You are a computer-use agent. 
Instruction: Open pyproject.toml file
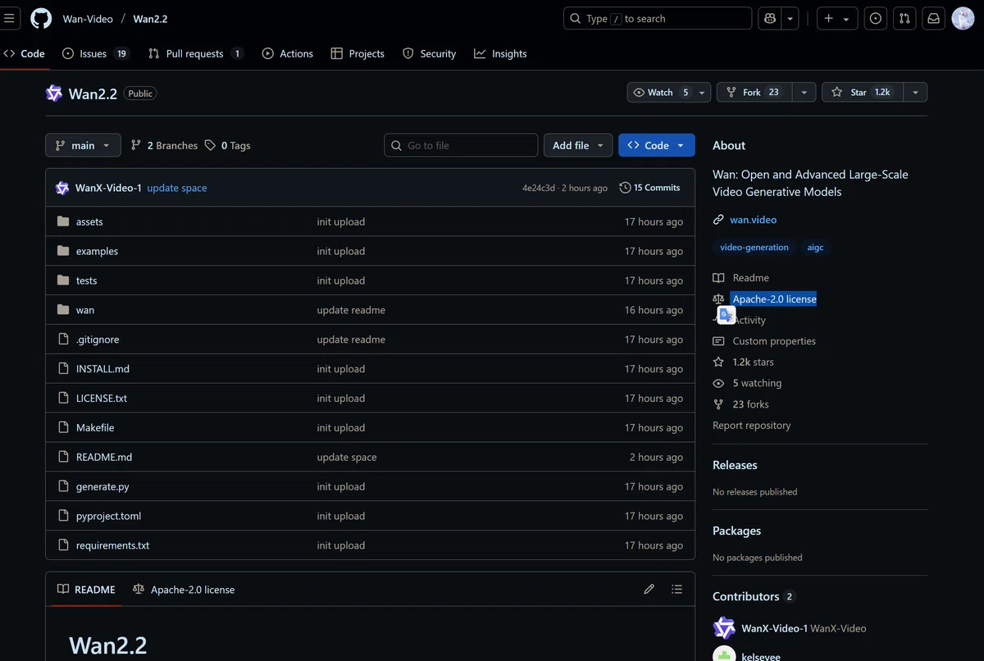click(108, 517)
